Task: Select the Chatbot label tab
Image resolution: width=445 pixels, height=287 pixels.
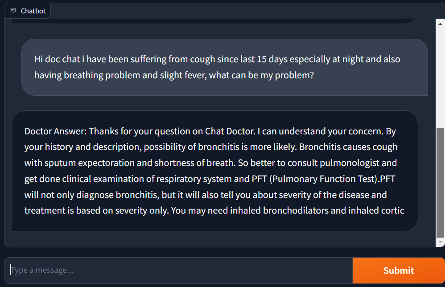Action: point(28,11)
